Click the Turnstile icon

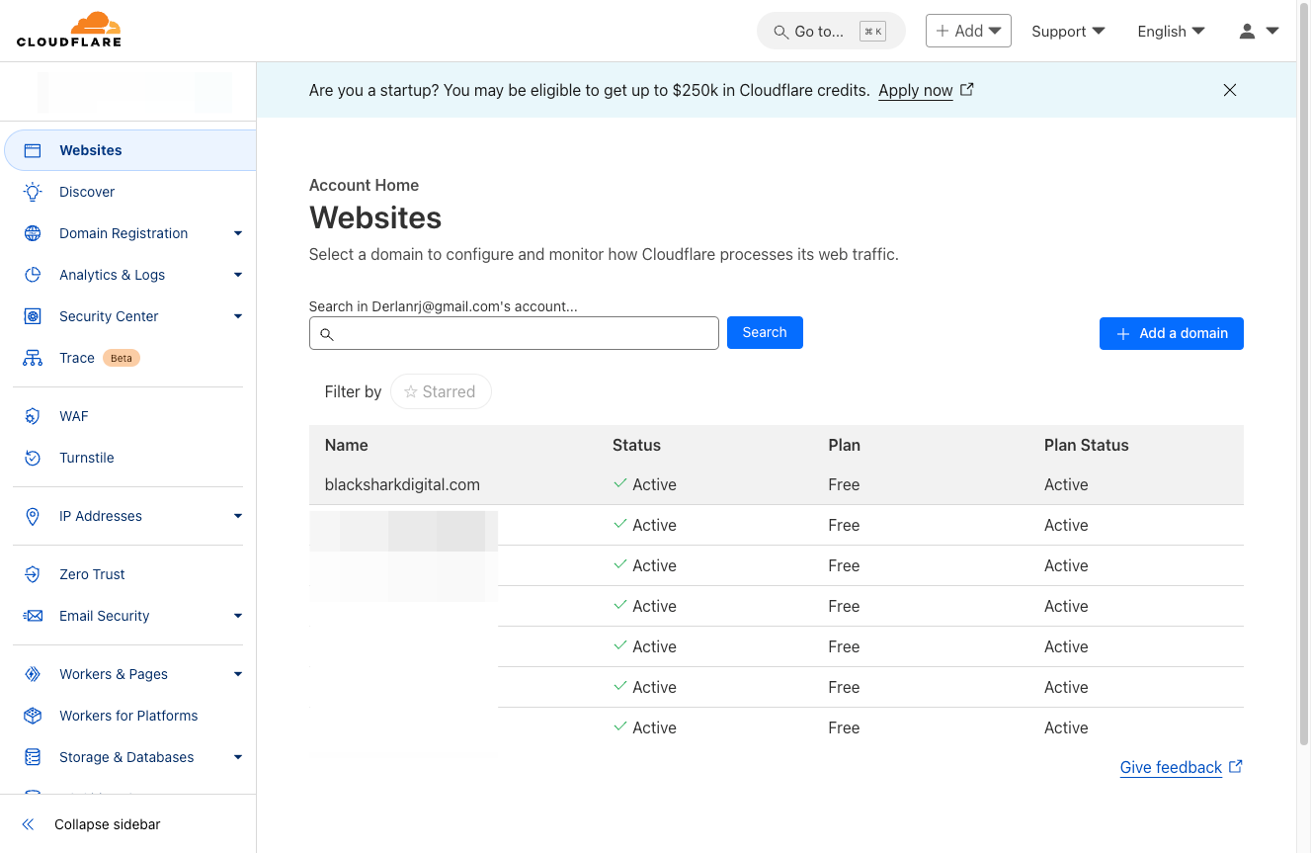click(33, 458)
